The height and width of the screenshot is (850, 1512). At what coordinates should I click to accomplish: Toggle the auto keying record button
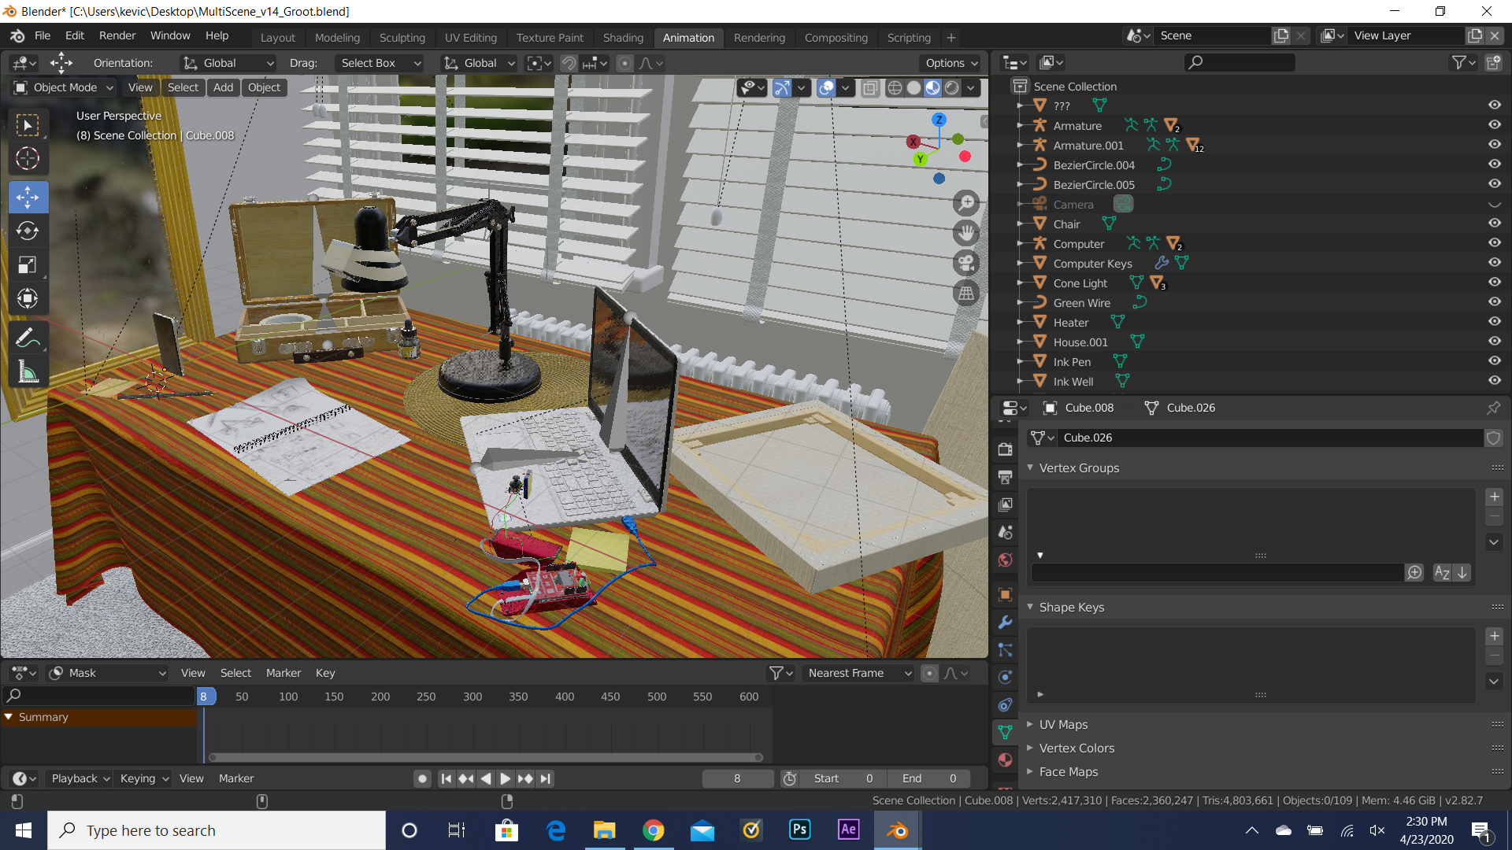[423, 778]
